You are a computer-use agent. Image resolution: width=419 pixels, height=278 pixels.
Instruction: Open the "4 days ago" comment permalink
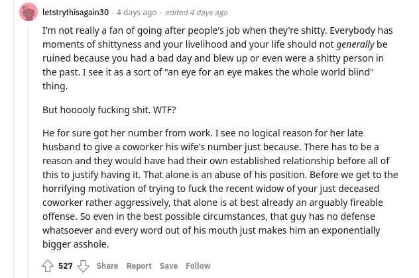(137, 13)
